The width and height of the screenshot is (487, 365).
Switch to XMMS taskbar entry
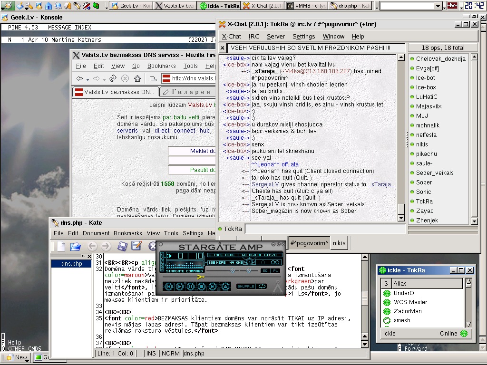point(306,6)
